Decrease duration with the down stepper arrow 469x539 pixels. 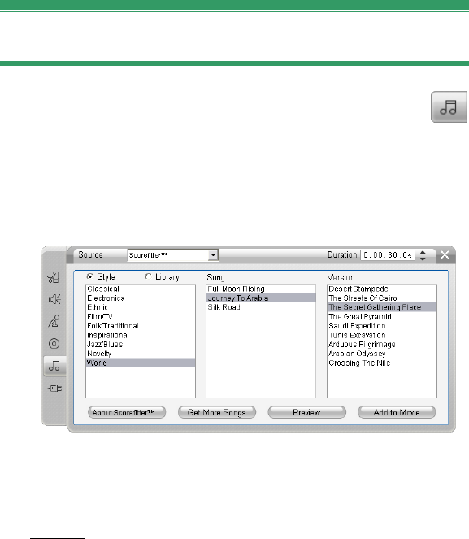tap(423, 259)
